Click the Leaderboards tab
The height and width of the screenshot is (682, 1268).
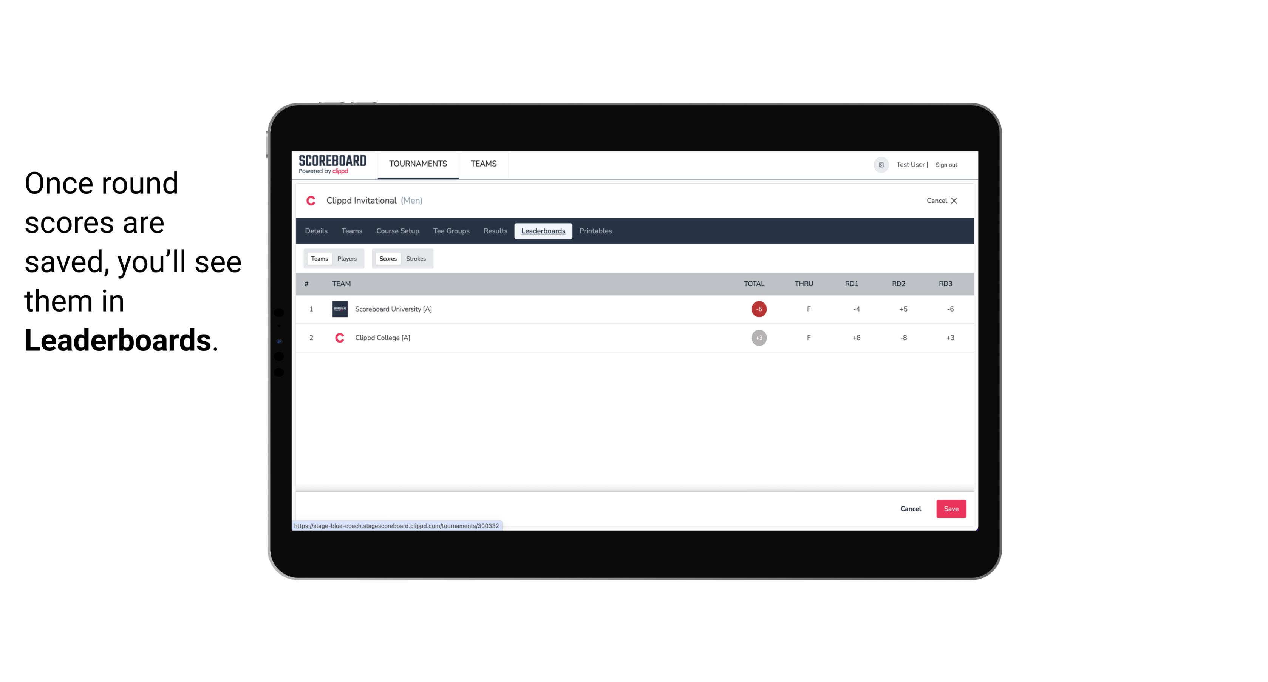pos(544,231)
